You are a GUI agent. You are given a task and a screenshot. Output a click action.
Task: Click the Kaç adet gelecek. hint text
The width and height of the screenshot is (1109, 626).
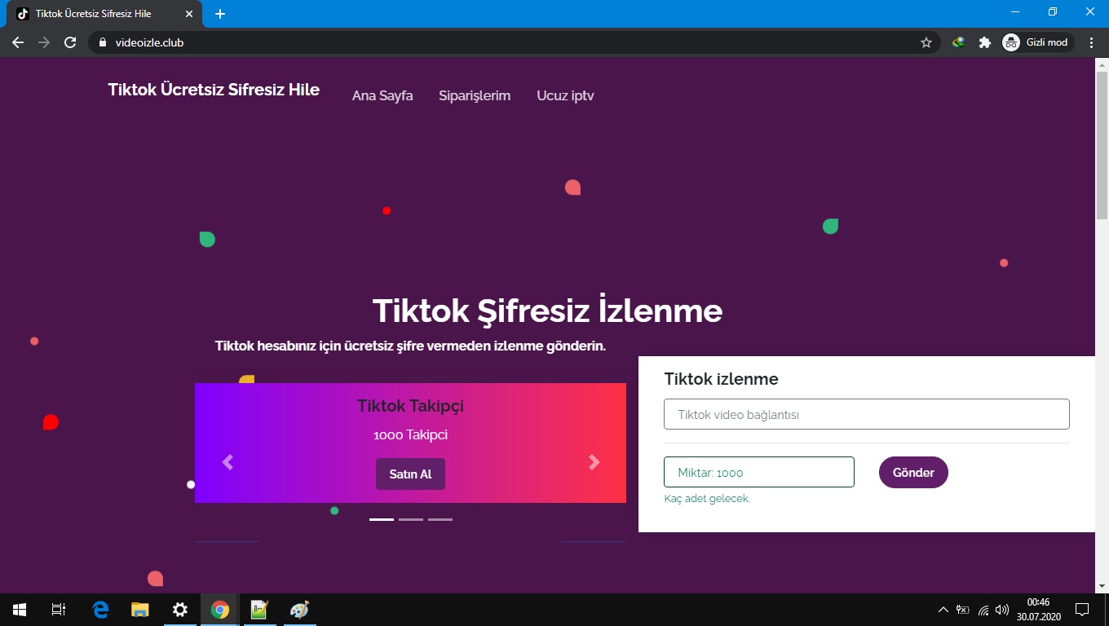[707, 499]
